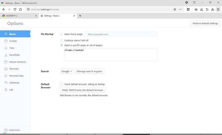Screen dimensions: 222x135
Task: Open the Lab settings section
Action: (x=15, y=90)
